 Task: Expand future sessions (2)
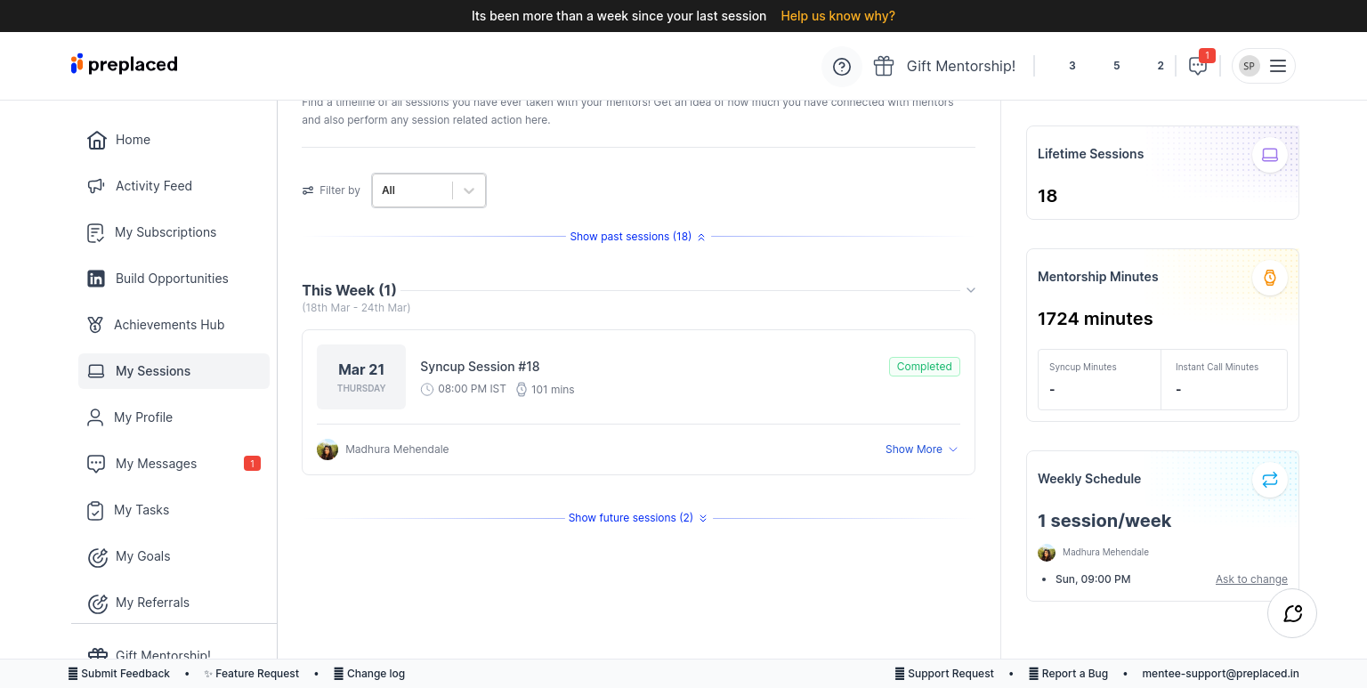[636, 518]
